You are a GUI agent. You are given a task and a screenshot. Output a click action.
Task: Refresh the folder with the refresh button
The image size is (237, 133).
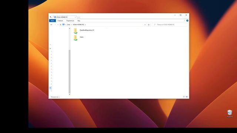pyautogui.click(x=149, y=25)
